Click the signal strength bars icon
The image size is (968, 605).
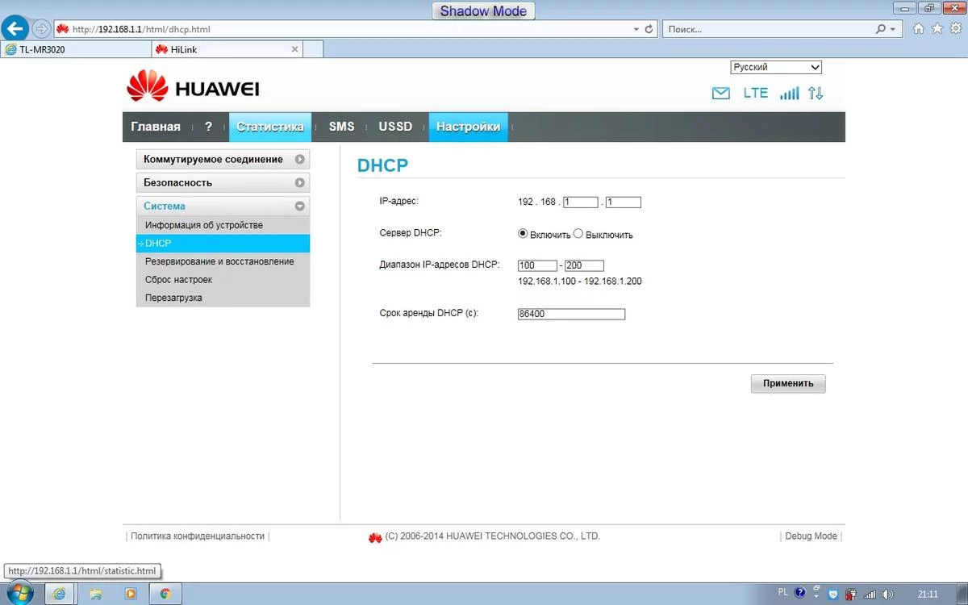click(789, 94)
